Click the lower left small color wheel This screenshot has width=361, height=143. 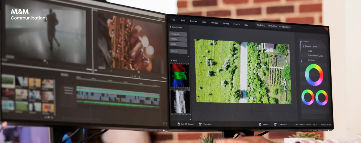[x=308, y=97]
